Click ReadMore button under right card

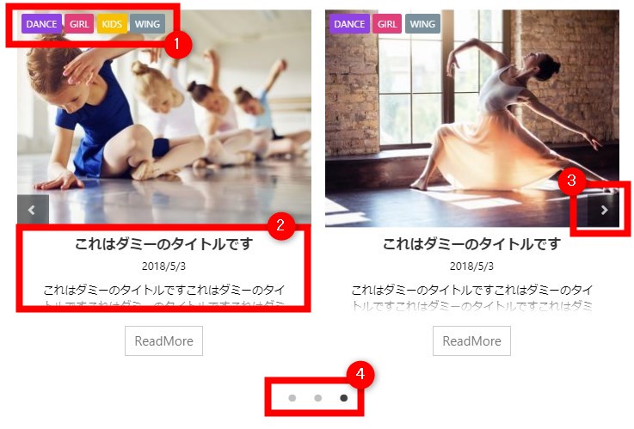point(472,341)
